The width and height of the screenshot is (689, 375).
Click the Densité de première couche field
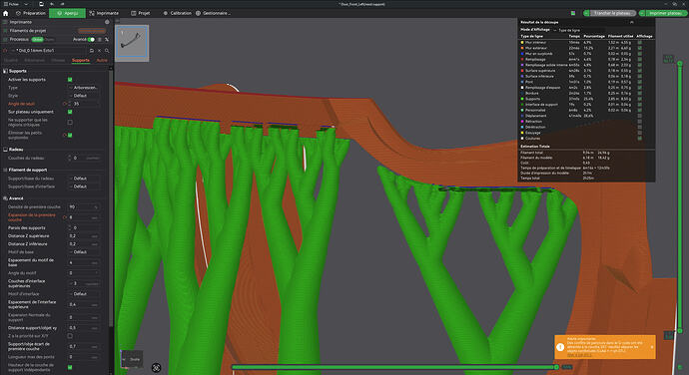tap(84, 206)
